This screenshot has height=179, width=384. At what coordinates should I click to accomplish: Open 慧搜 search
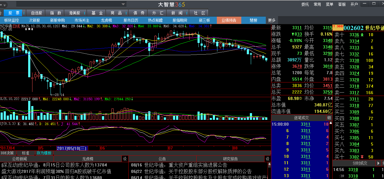[253, 20]
